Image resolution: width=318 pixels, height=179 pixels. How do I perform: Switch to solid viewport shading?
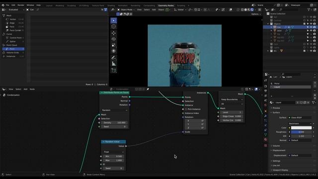(x=245, y=9)
